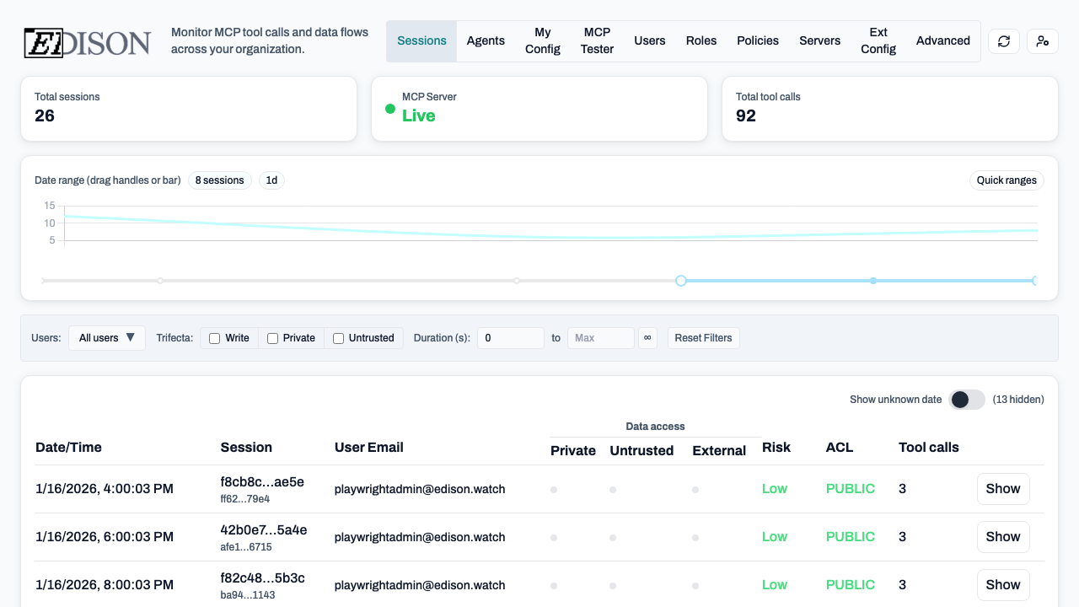Click the Edison logo
The width and height of the screenshot is (1079, 607).
pos(88,42)
